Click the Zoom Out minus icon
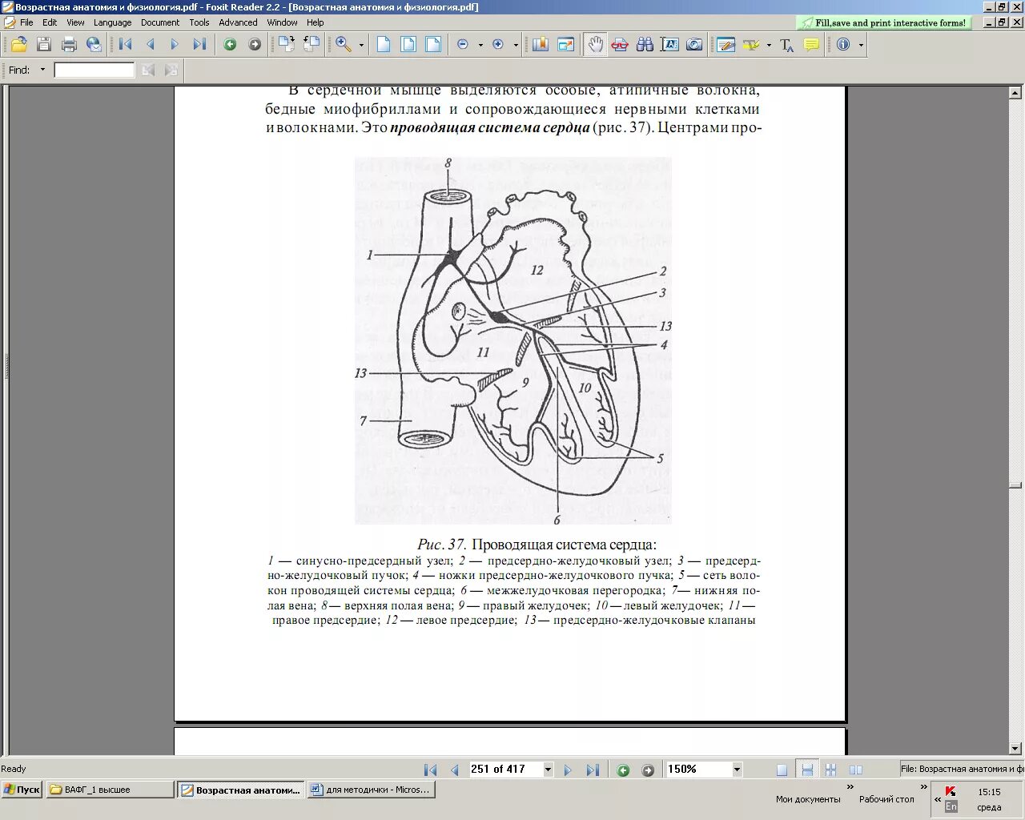This screenshot has width=1025, height=820. [x=463, y=45]
